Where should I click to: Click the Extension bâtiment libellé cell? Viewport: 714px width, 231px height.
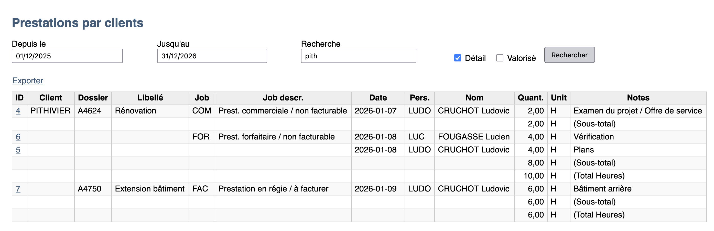click(150, 189)
